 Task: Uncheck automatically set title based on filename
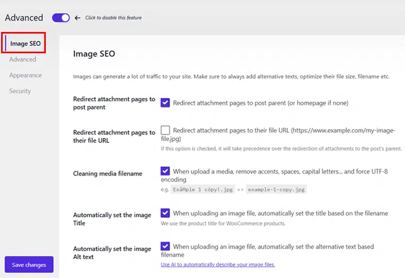click(x=165, y=213)
